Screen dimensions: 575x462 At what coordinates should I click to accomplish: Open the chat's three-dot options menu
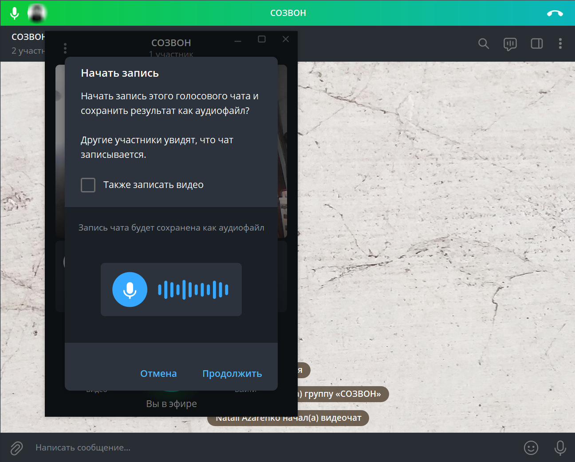pyautogui.click(x=560, y=43)
